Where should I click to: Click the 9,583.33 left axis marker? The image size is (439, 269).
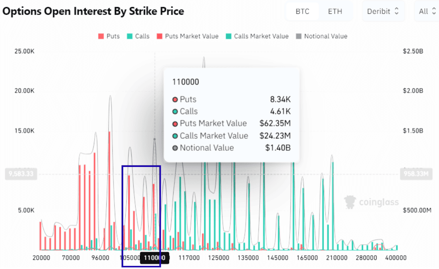pyautogui.click(x=19, y=174)
